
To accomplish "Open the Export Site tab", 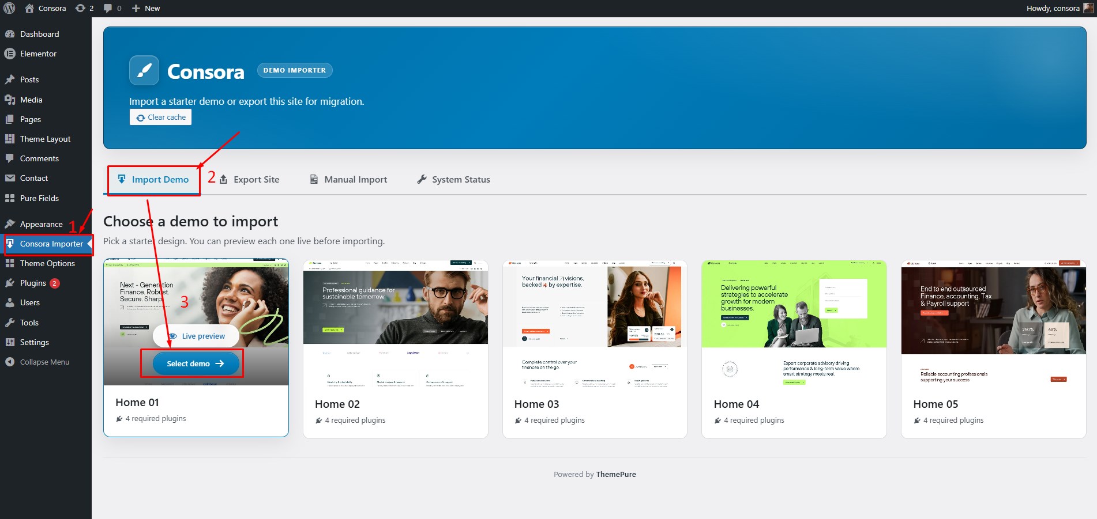I will tap(250, 179).
